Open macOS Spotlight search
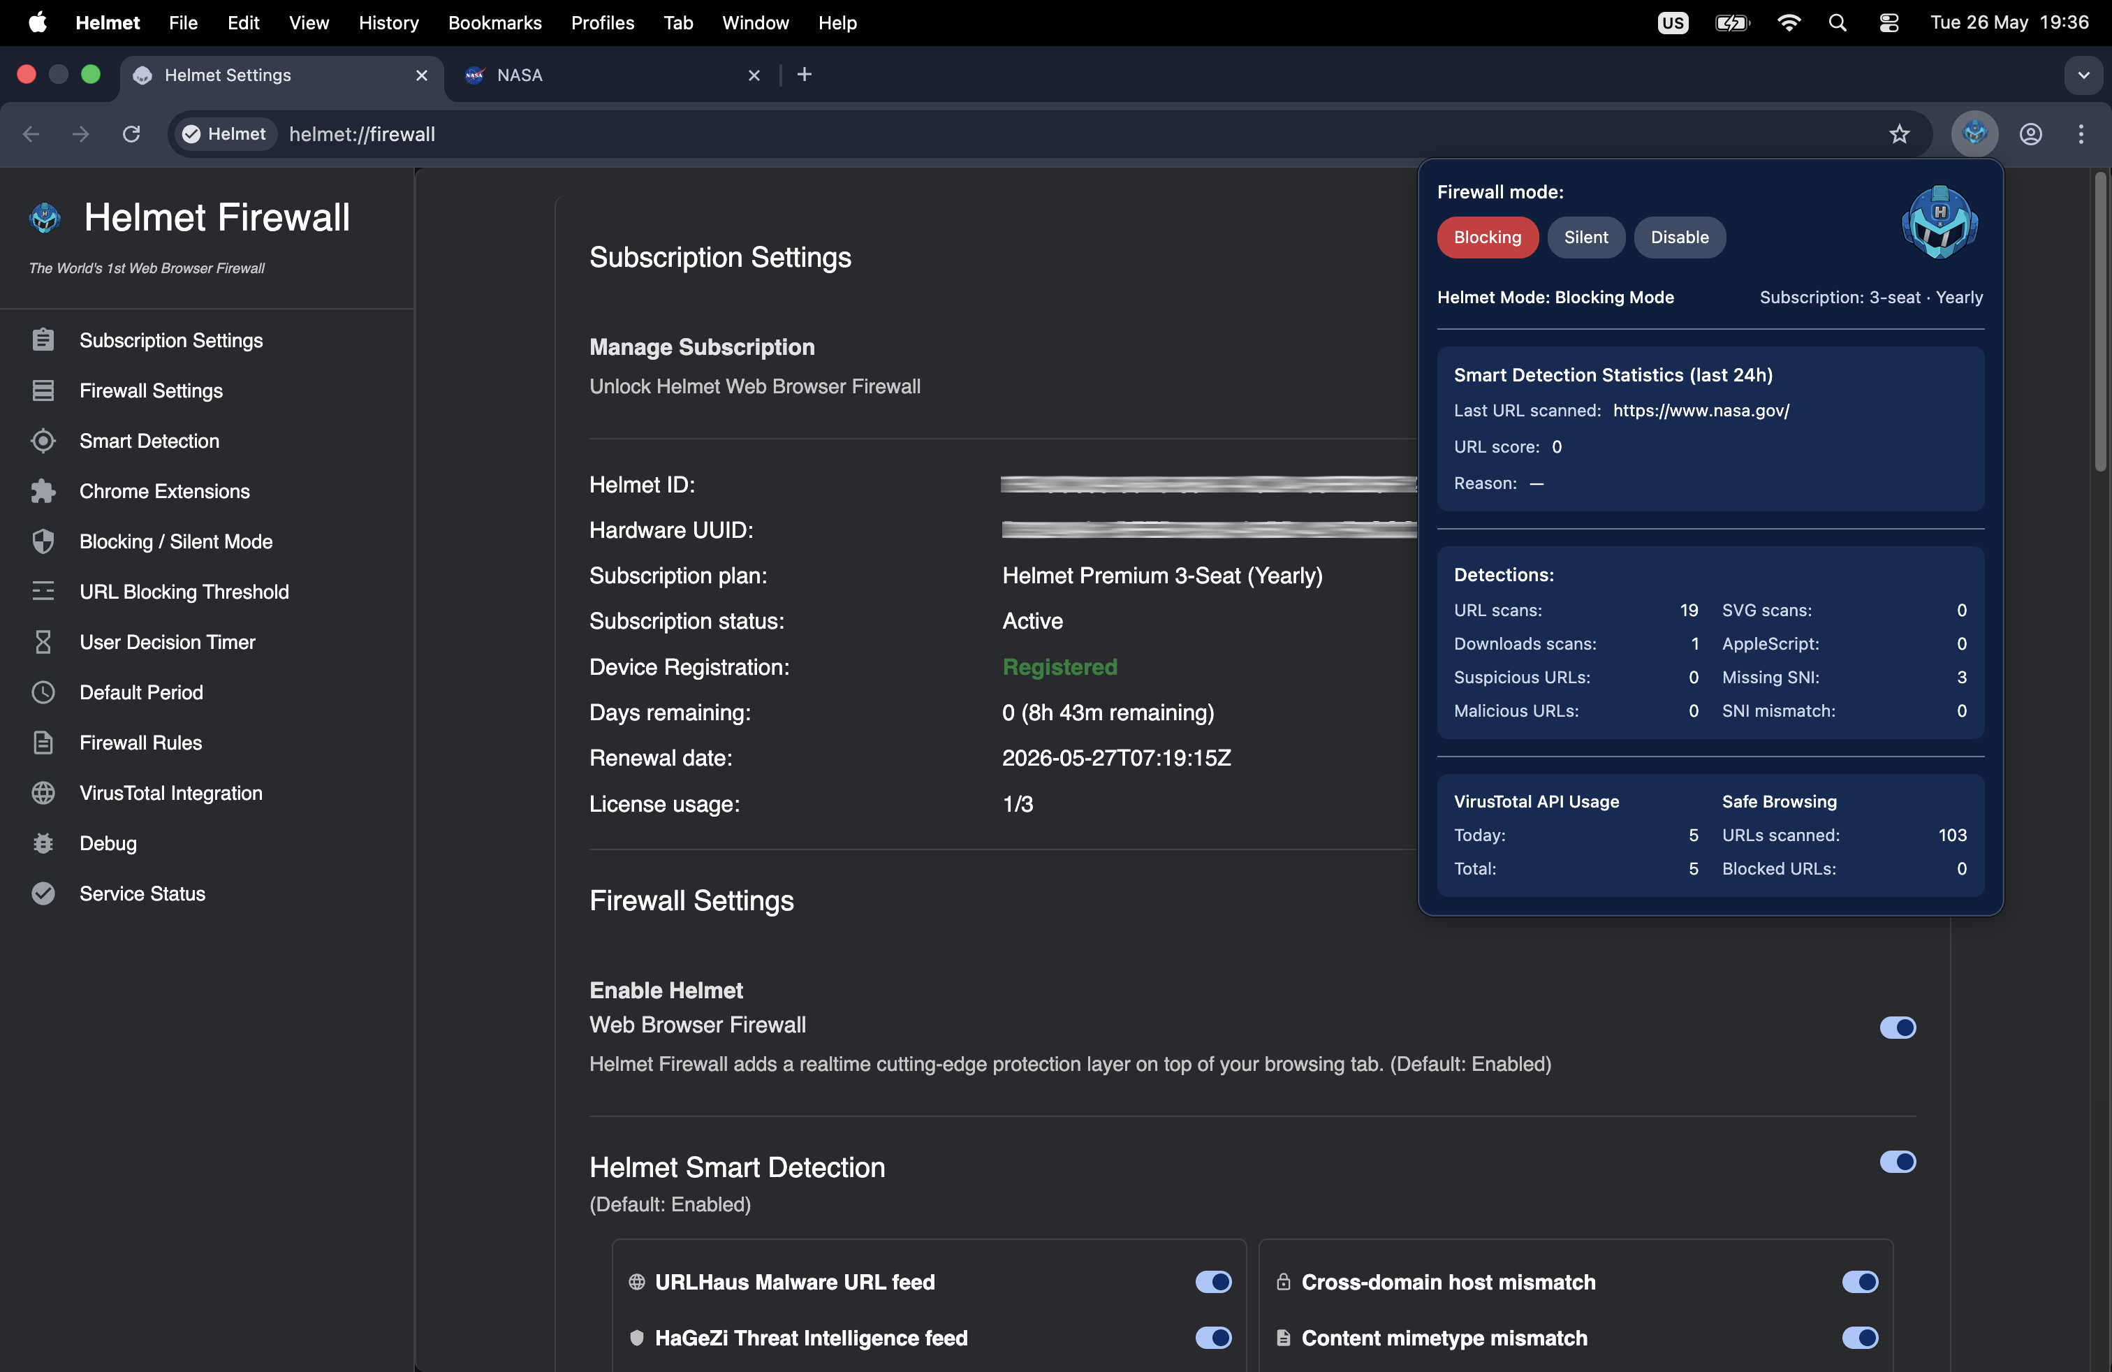This screenshot has width=2112, height=1372. coord(1838,23)
